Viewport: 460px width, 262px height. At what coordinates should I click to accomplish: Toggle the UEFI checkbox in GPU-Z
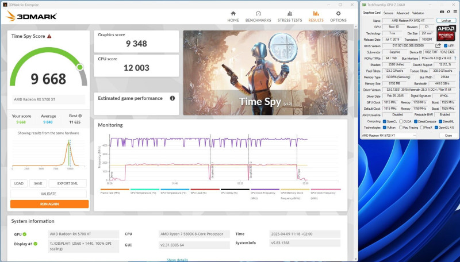pyautogui.click(x=445, y=46)
